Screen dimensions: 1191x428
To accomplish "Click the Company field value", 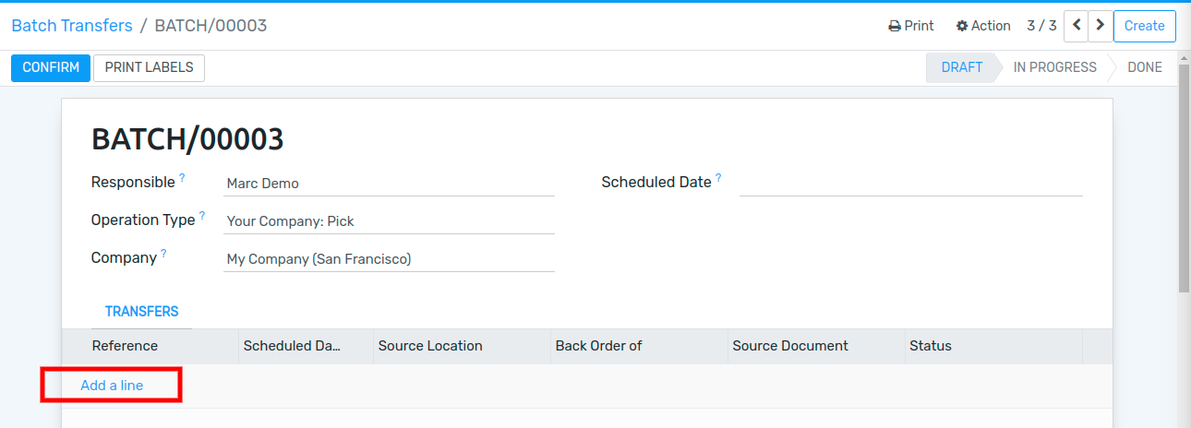I will [389, 259].
